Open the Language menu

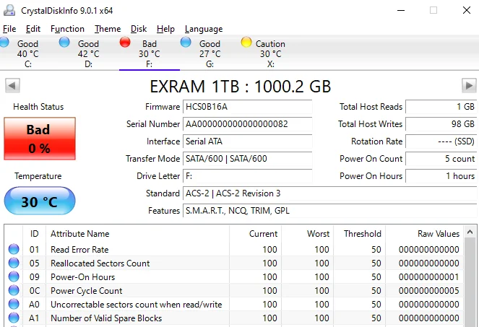pos(204,29)
